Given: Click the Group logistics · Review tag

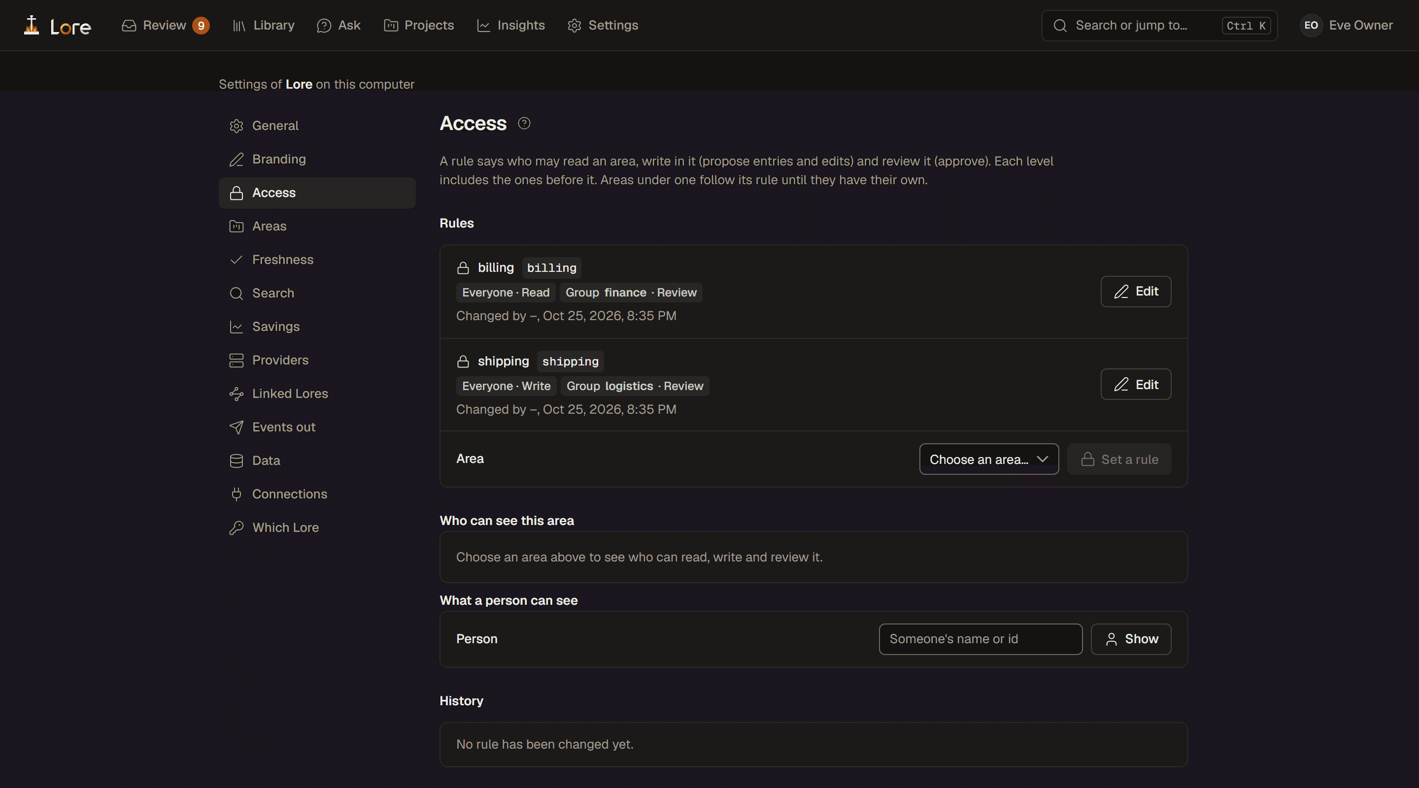Looking at the screenshot, I should 635,386.
